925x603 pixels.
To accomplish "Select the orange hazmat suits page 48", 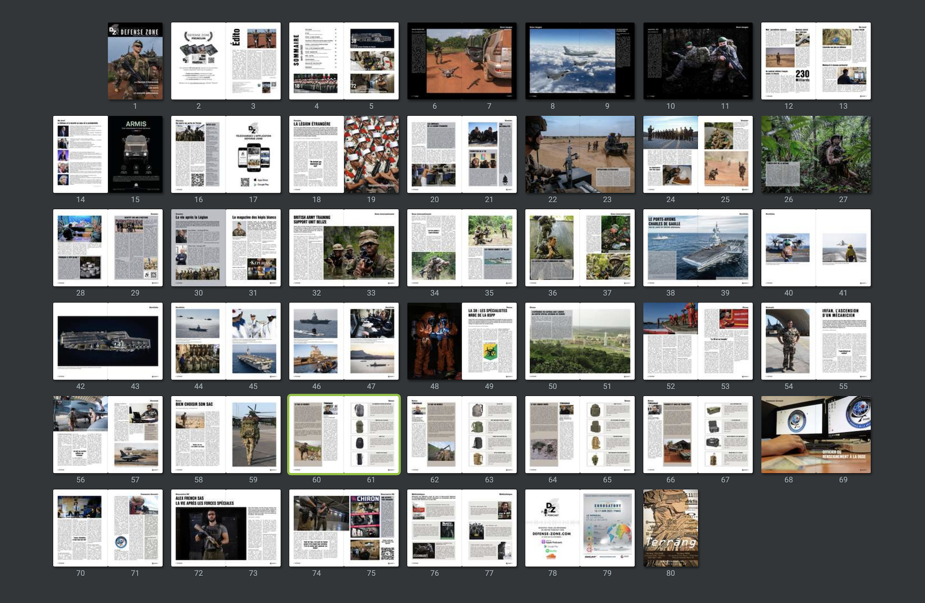I will 434,341.
